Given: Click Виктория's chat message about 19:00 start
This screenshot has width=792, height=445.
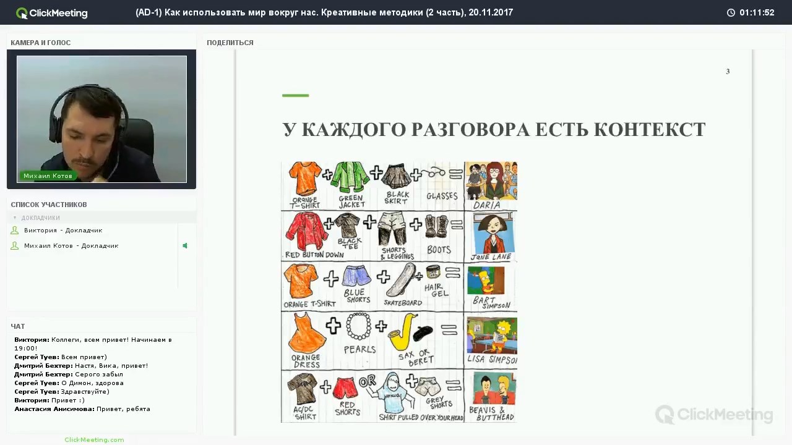Looking at the screenshot, I should tap(93, 344).
